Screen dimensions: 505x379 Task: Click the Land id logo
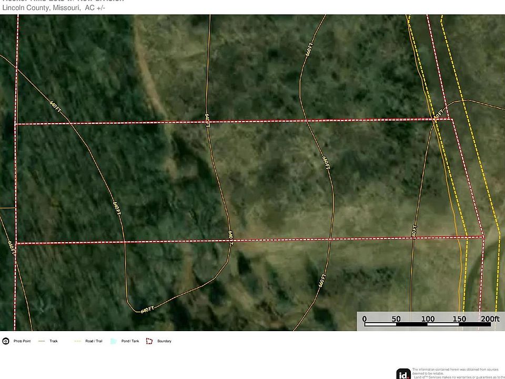[403, 374]
